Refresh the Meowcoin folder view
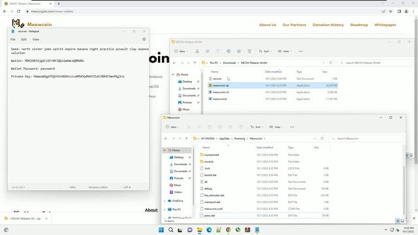 point(322,138)
